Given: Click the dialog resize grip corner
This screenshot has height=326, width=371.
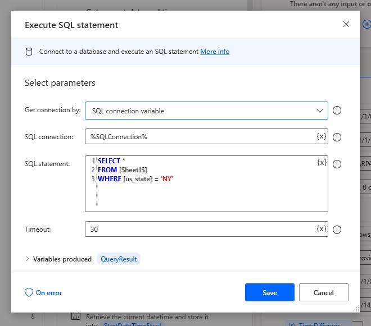Looking at the screenshot, I should (356, 309).
